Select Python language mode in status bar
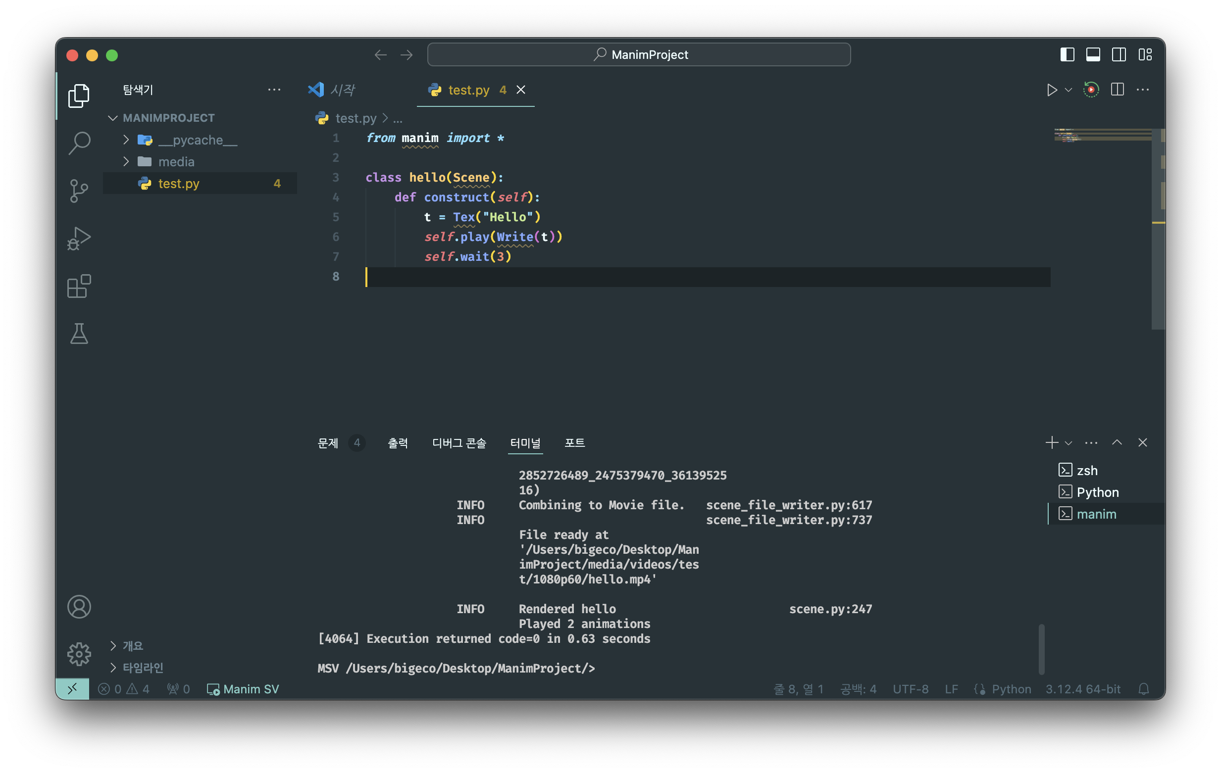The height and width of the screenshot is (773, 1221). (1011, 689)
